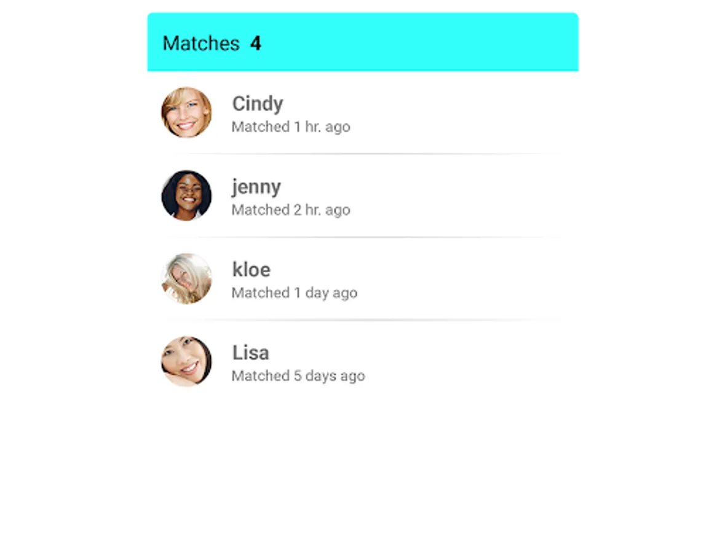Select the kloe name text
The width and height of the screenshot is (725, 553).
tap(251, 269)
